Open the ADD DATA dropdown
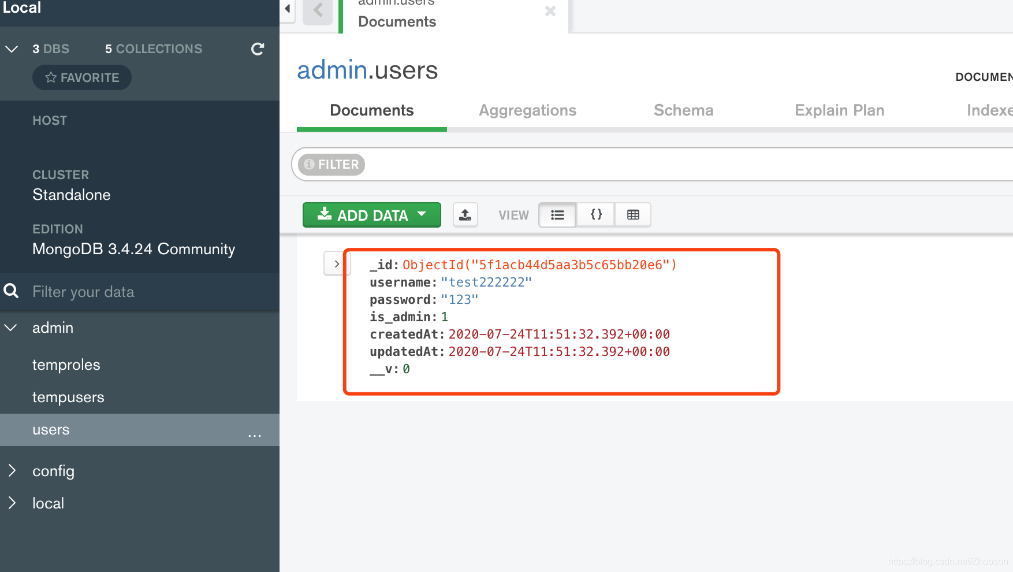This screenshot has height=572, width=1013. tap(372, 215)
